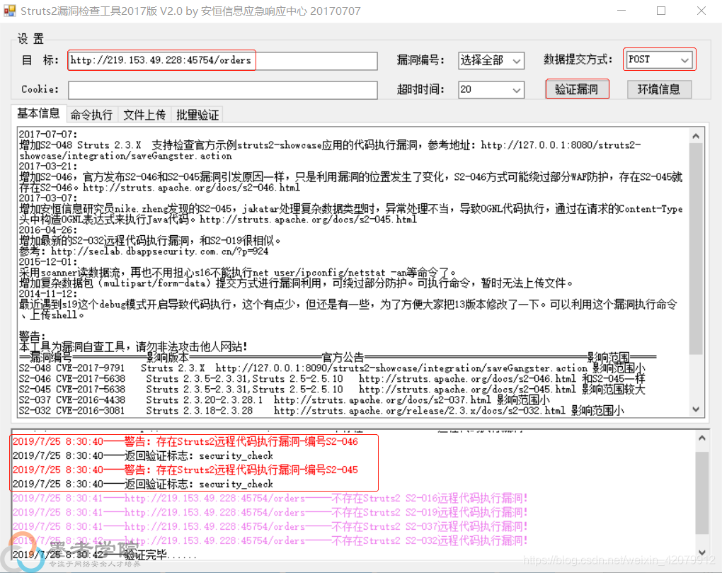
Task: Expand the 超时时间 timeout dropdown showing 20
Action: [517, 90]
